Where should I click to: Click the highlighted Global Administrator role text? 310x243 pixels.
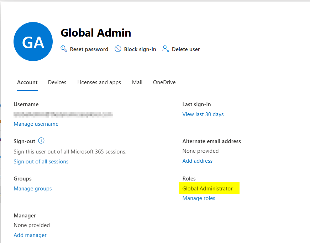coord(207,189)
